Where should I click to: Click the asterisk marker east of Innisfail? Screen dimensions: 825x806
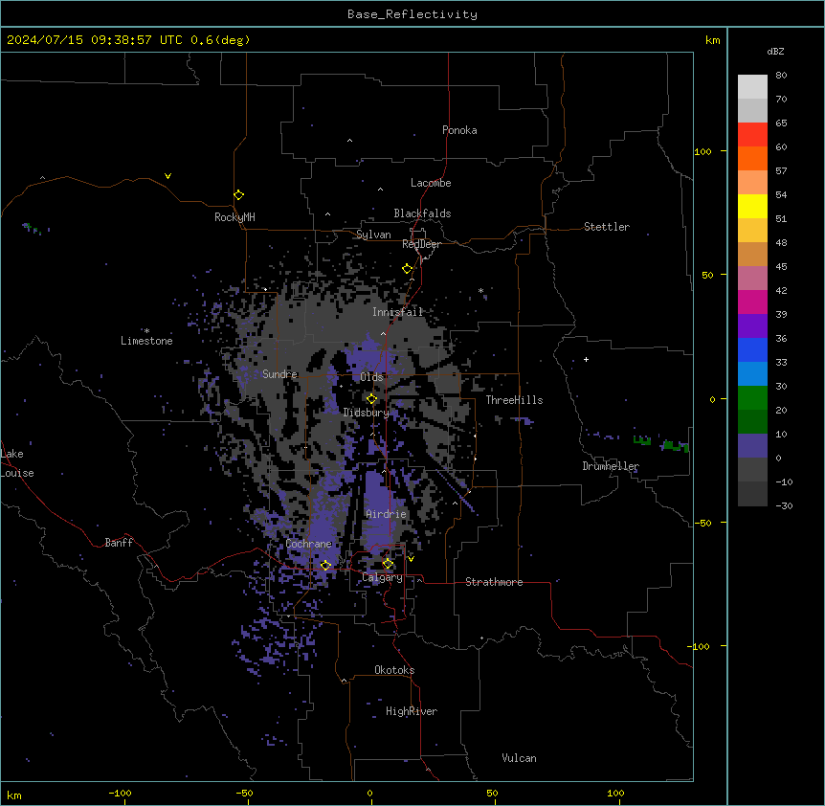point(480,291)
